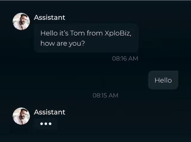Select the Assistant name above the typing dots
The image size is (191, 142).
(50, 112)
